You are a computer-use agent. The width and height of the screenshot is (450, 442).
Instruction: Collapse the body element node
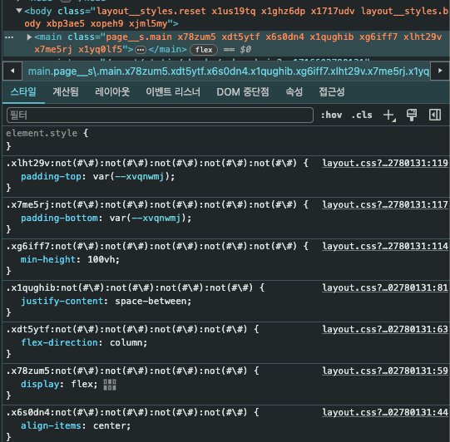pos(19,11)
